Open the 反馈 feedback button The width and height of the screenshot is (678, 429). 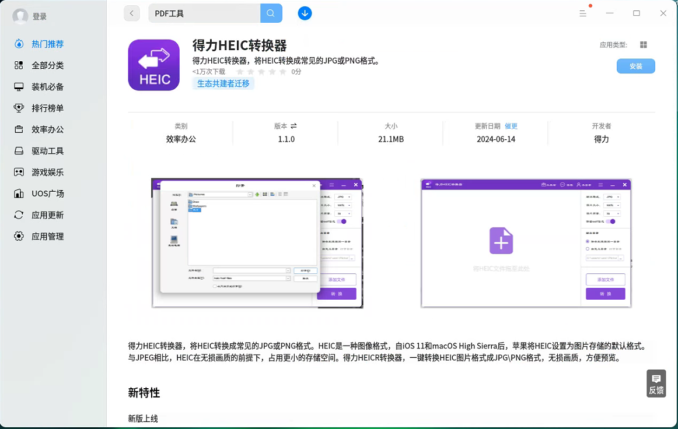pyautogui.click(x=656, y=384)
